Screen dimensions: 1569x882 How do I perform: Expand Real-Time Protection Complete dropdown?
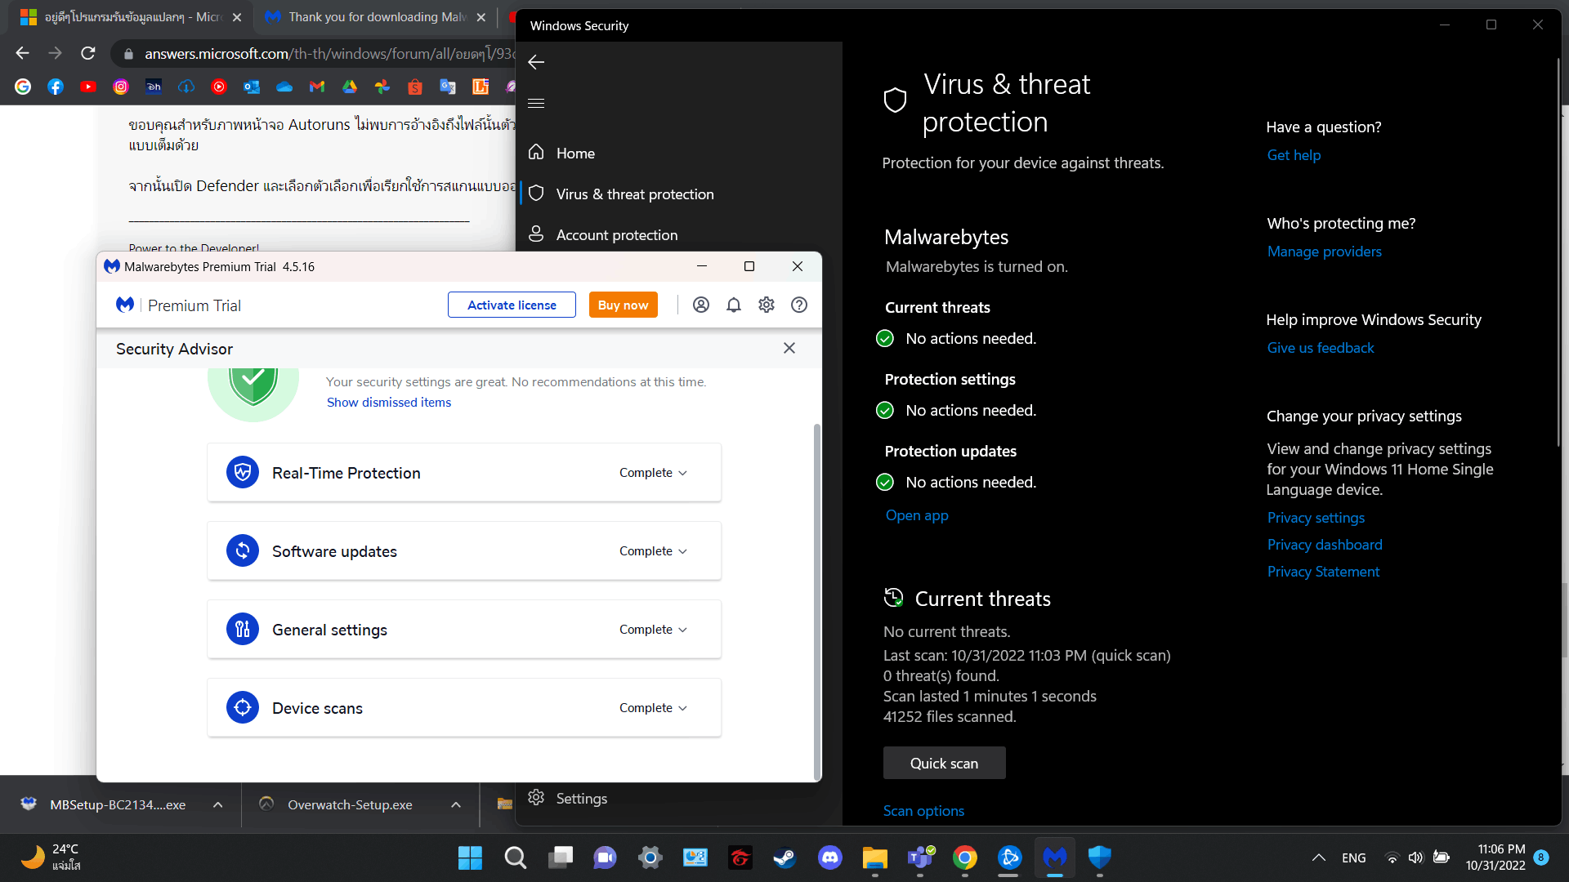(653, 473)
